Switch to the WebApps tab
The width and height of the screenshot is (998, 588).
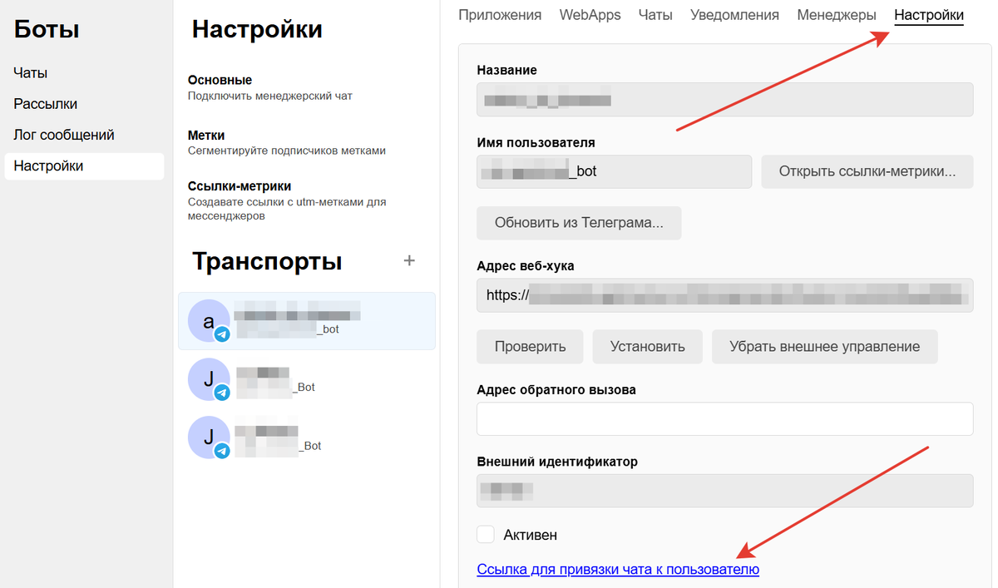(x=590, y=15)
